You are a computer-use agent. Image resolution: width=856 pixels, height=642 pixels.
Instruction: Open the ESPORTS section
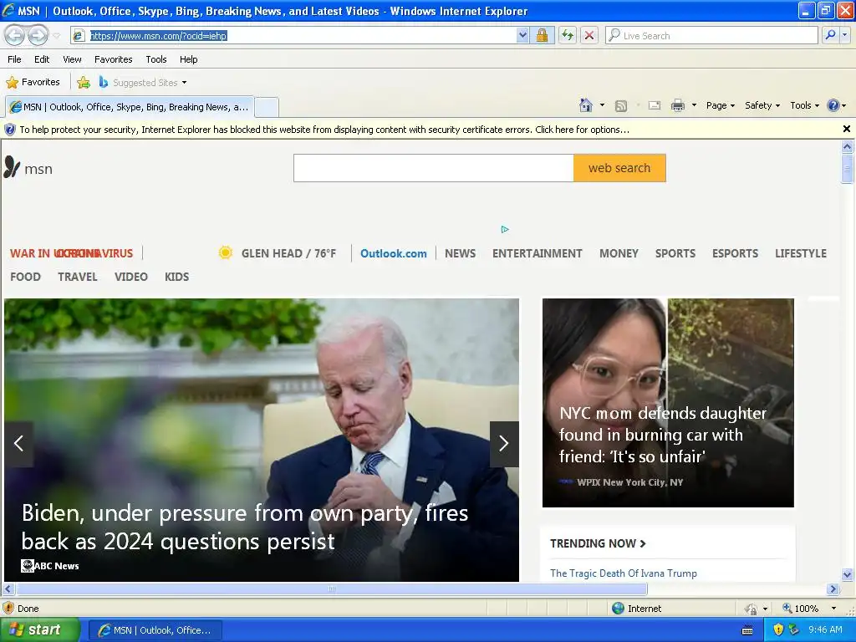[735, 253]
